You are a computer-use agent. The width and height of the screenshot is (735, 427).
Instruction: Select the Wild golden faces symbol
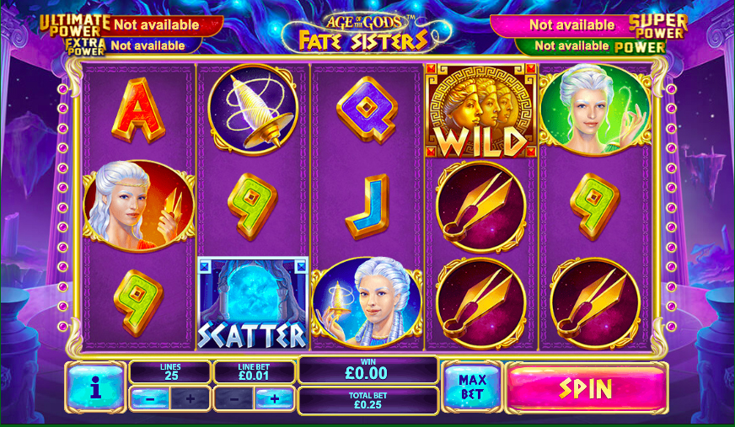(x=481, y=111)
